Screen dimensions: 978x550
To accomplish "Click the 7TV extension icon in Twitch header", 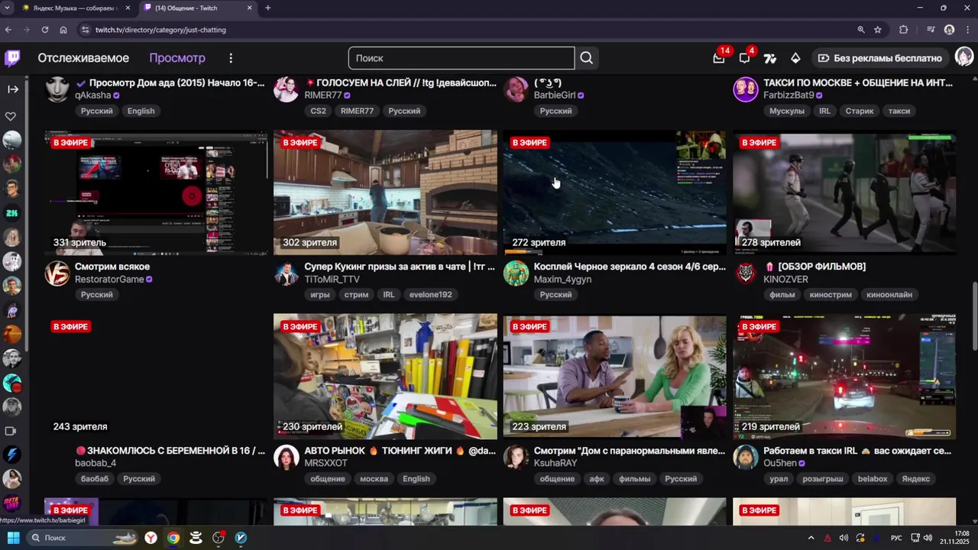I will coord(770,58).
